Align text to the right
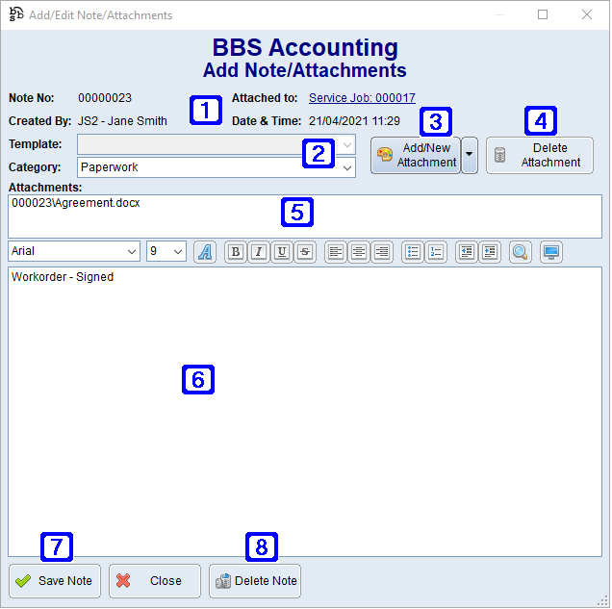 point(382,252)
